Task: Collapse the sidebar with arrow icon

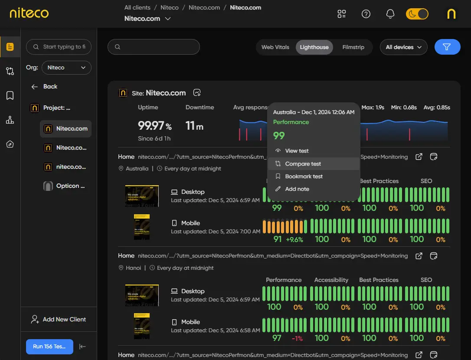Action: coord(82,346)
